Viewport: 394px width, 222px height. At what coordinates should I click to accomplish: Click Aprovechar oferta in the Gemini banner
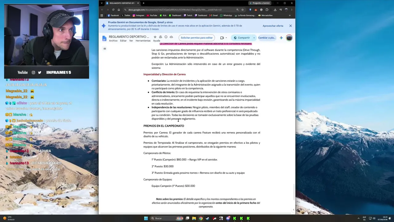point(273,26)
